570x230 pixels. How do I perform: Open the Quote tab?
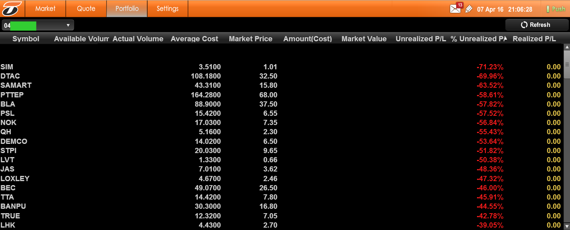(86, 8)
